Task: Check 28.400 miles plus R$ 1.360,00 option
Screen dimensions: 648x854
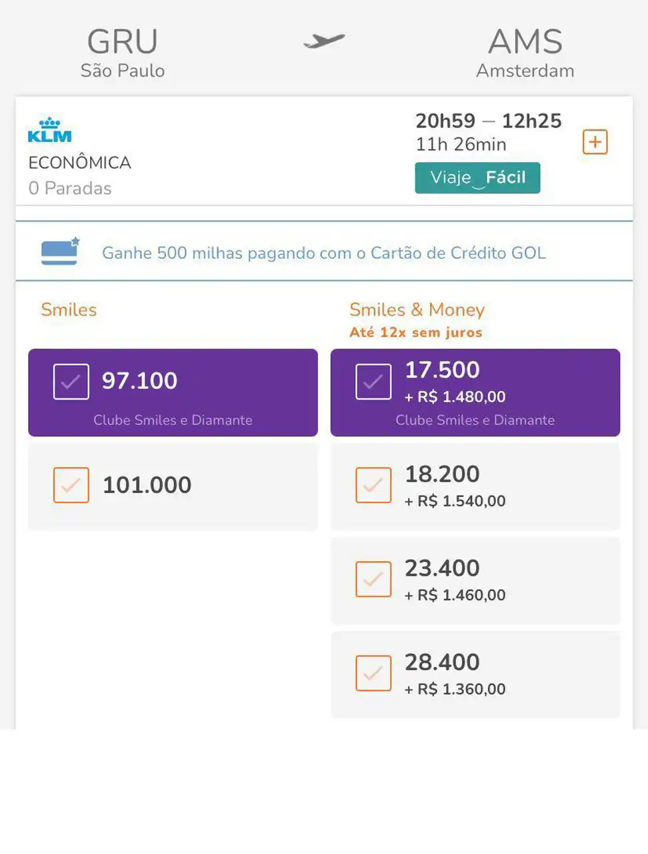Action: [x=373, y=673]
